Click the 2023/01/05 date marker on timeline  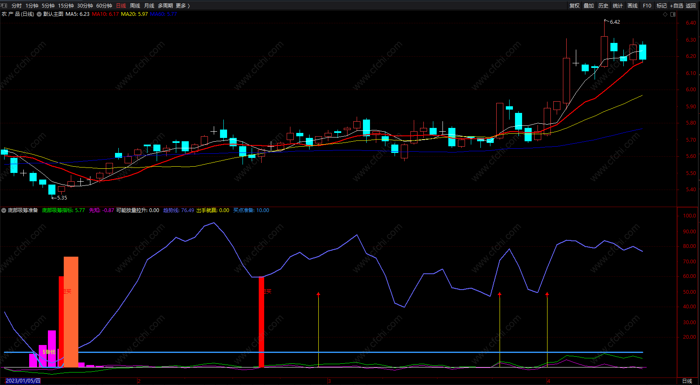[23, 381]
